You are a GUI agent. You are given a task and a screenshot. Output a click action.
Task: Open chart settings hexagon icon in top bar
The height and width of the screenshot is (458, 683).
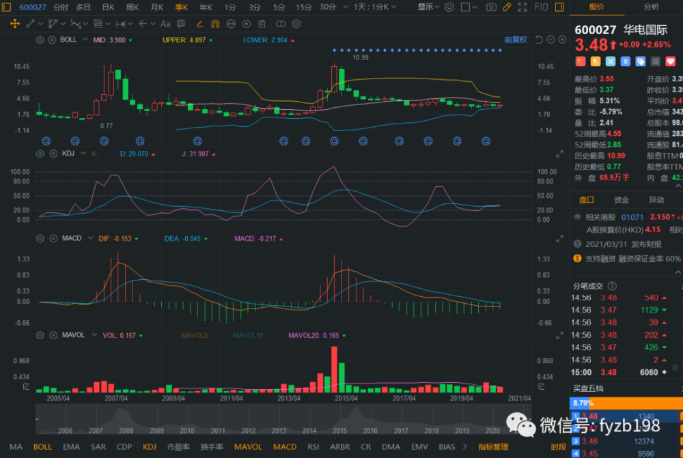449,7
